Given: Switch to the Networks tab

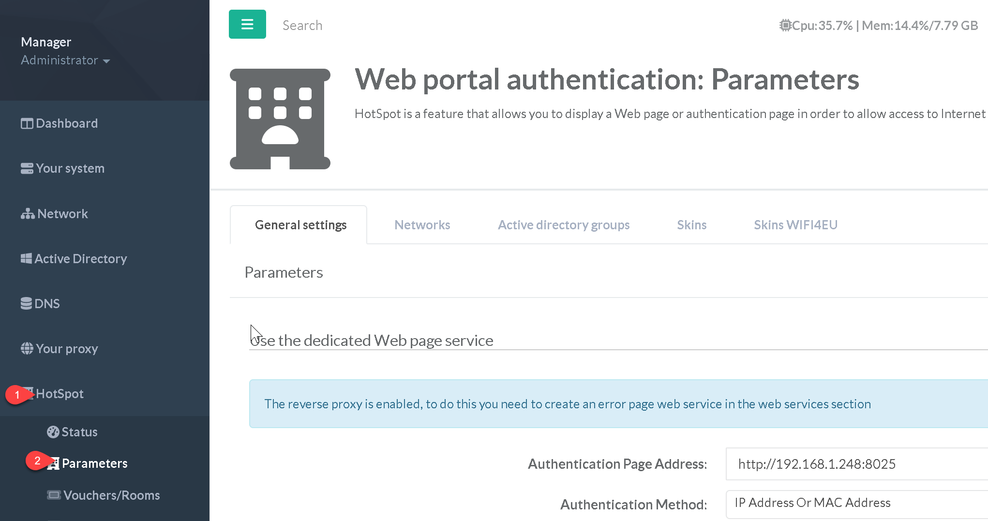Looking at the screenshot, I should (422, 225).
